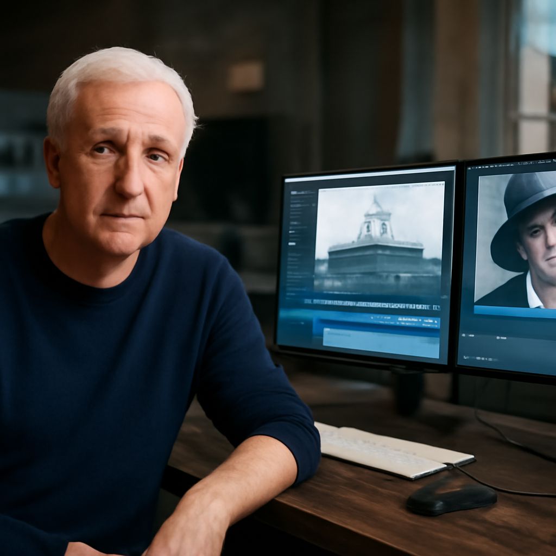
Task: Click the filmstrip timeline strip below building preview
Action: (372, 305)
